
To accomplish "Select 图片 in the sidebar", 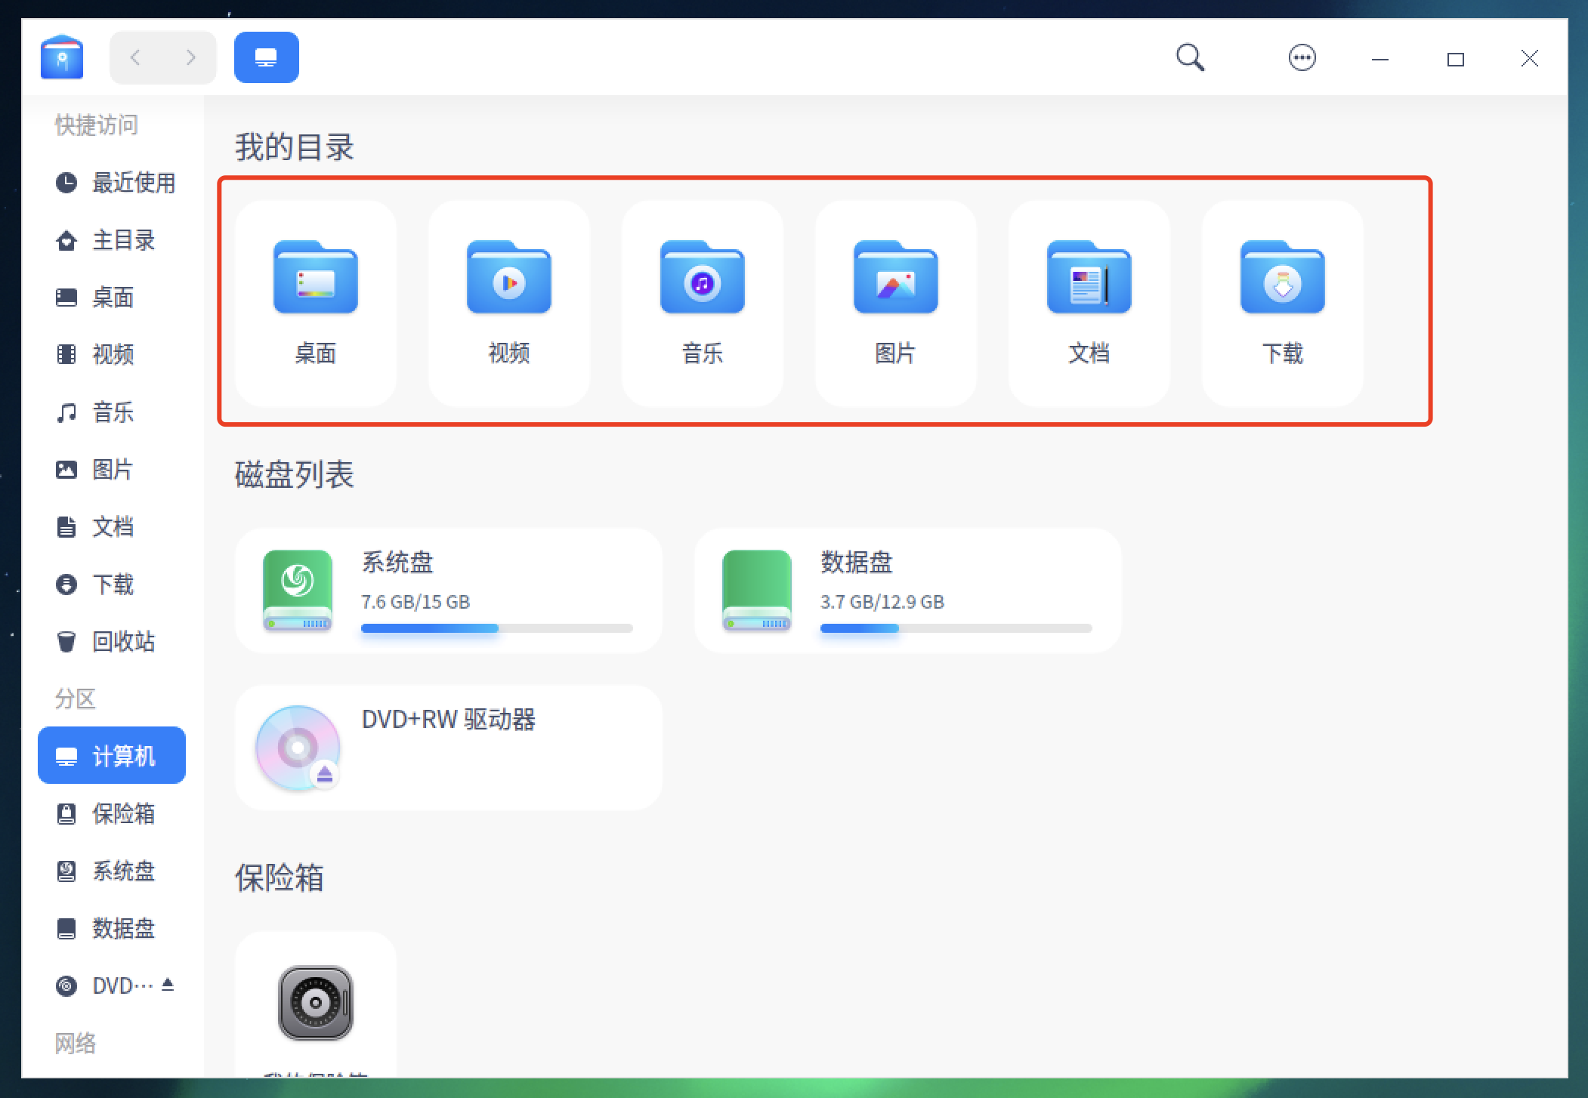I will click(112, 470).
